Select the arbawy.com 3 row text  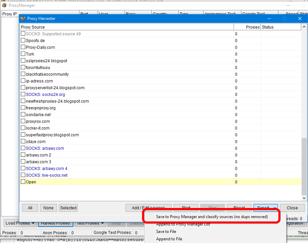[38, 162]
